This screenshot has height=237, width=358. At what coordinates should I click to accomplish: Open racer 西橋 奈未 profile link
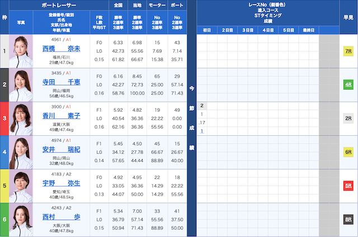tap(62, 49)
